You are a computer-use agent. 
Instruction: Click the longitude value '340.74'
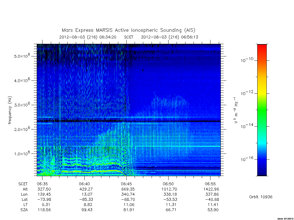[x=128, y=195]
